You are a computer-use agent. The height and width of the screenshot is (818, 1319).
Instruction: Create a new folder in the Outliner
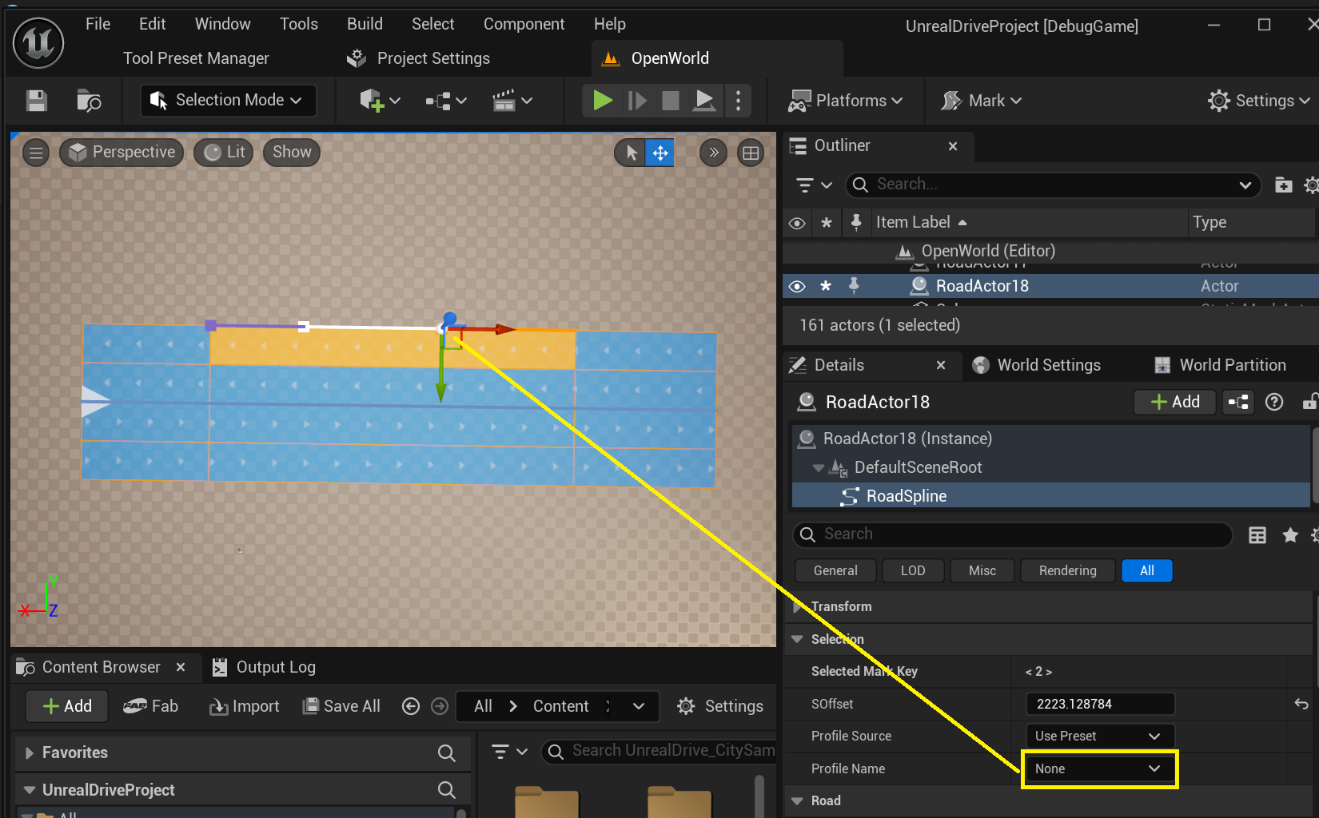pyautogui.click(x=1283, y=185)
